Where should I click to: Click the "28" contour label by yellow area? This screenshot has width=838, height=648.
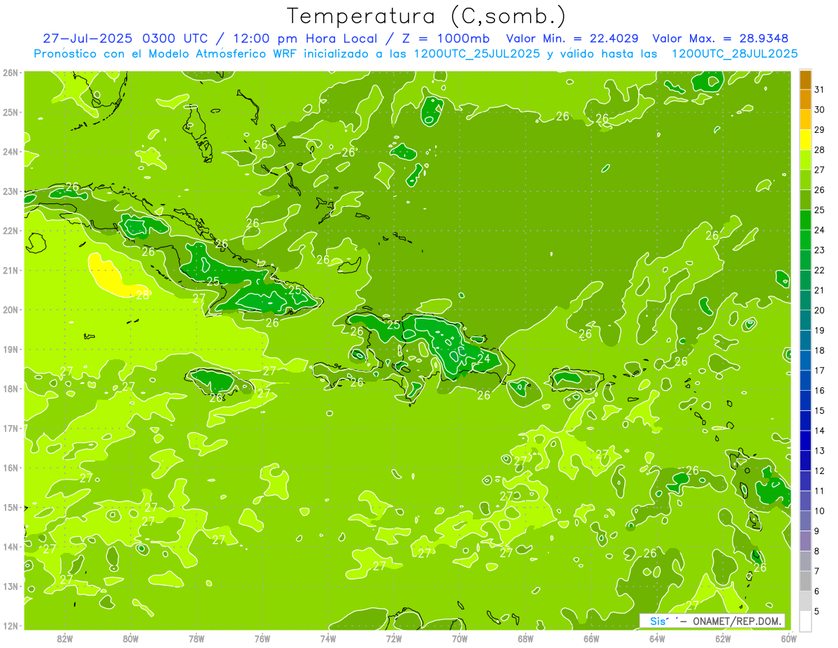click(142, 295)
